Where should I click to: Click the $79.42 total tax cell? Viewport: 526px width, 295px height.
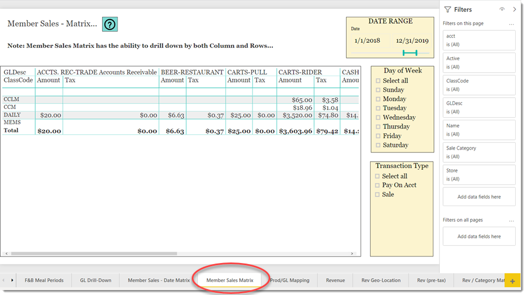(327, 131)
